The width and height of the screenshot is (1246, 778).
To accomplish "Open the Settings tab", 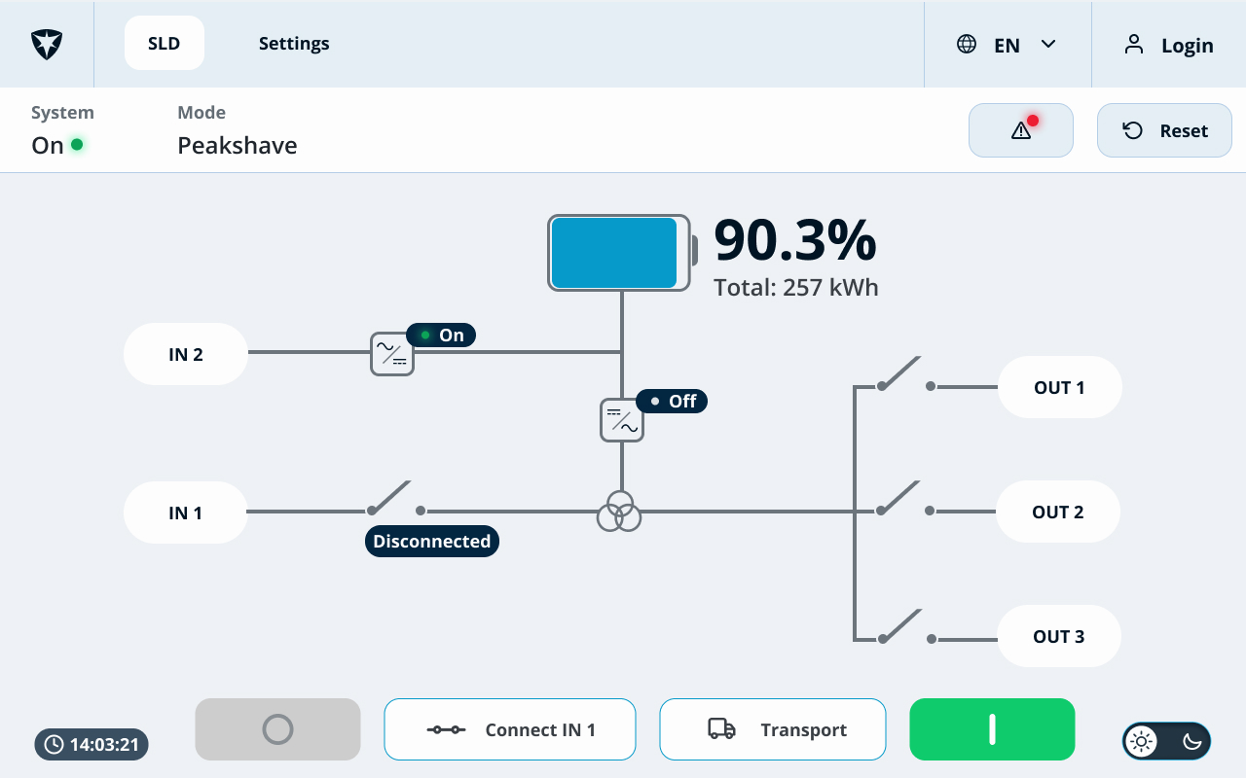I will (x=294, y=43).
